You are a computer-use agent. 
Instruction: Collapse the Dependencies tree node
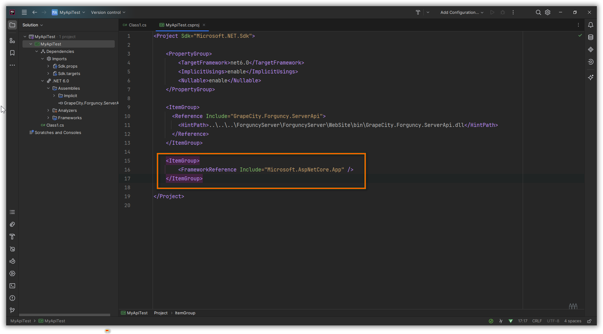[x=37, y=51]
